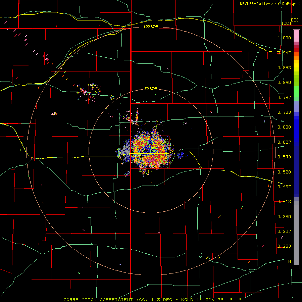The image size is (302, 302).
Task: Click the 0.307 color scale value
Action: 284,231
